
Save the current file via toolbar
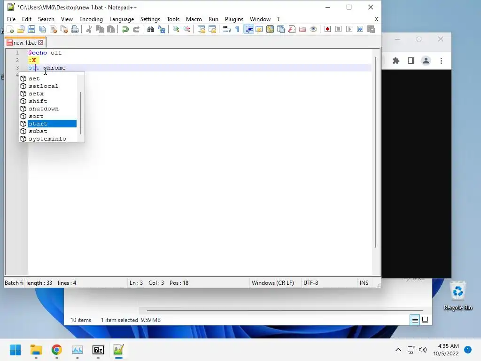point(31,30)
